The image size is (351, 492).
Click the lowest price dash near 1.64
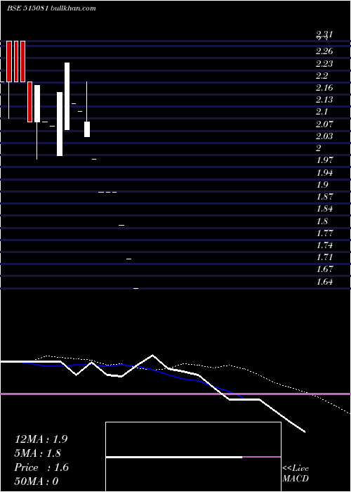pyautogui.click(x=135, y=288)
